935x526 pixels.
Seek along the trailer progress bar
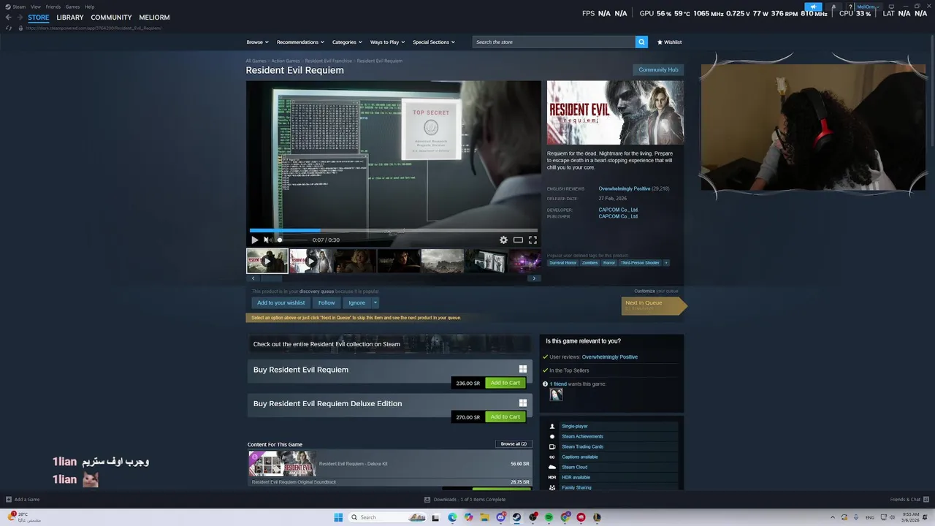coord(393,230)
